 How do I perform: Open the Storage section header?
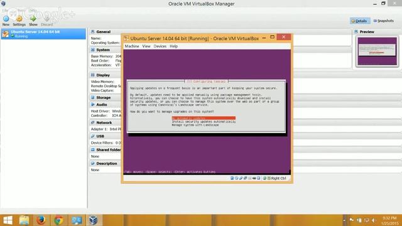103,98
